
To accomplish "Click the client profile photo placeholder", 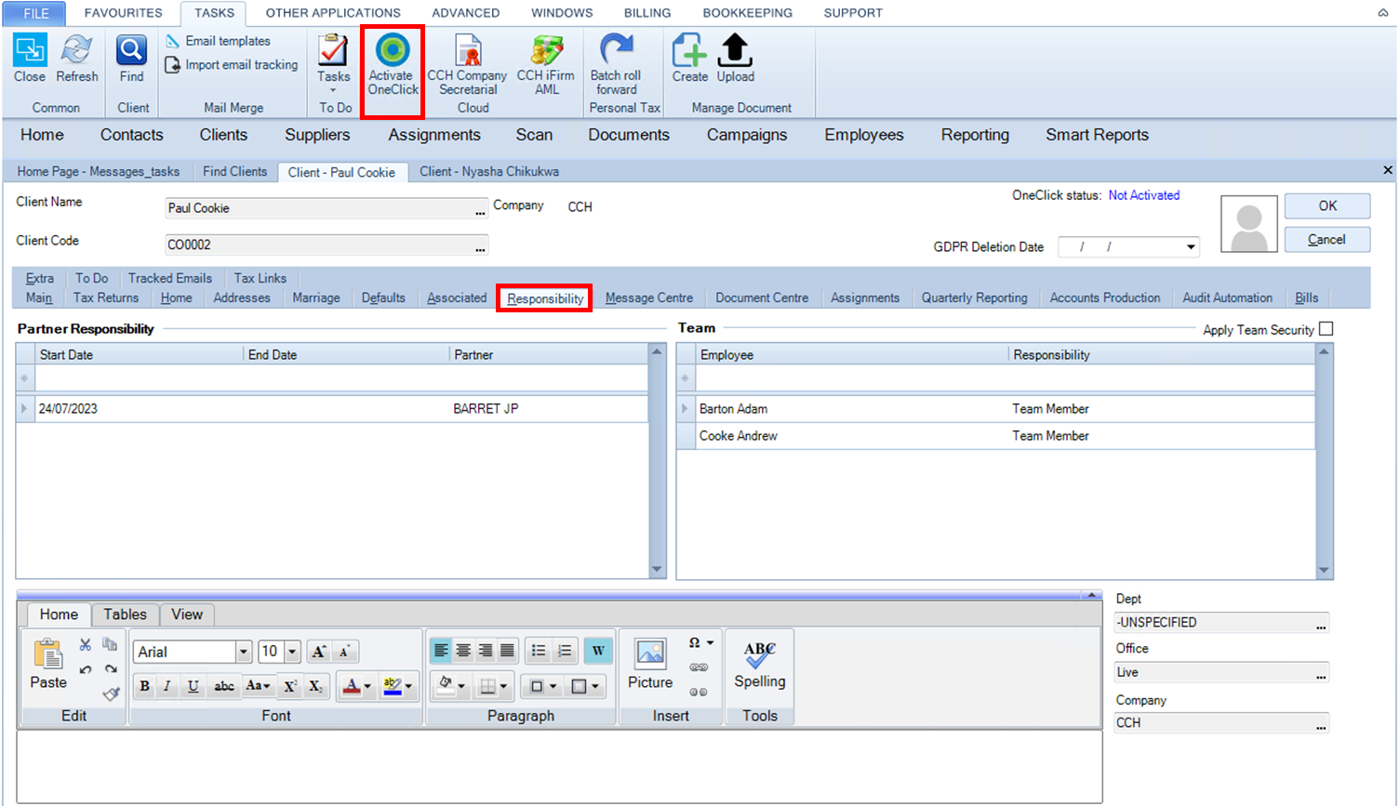I will tap(1248, 224).
